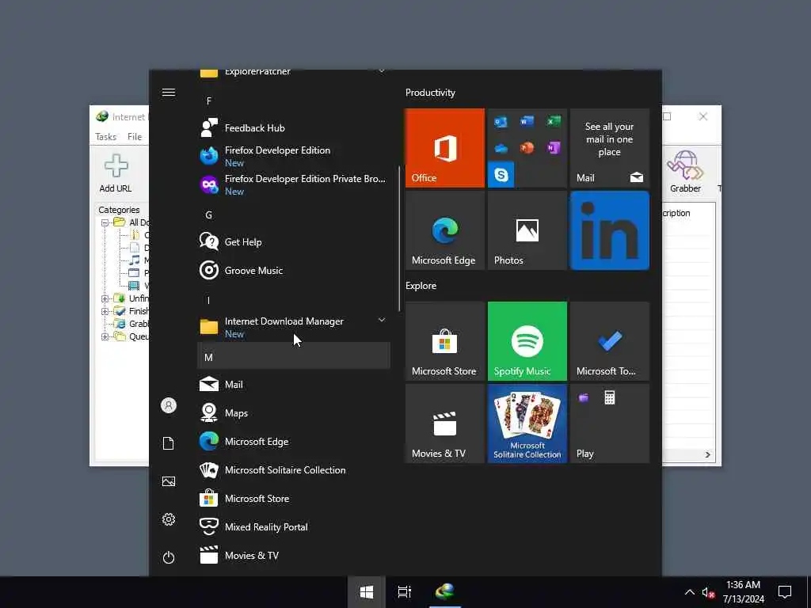
Task: Open Tasks menu in IDM window
Action: [x=105, y=137]
